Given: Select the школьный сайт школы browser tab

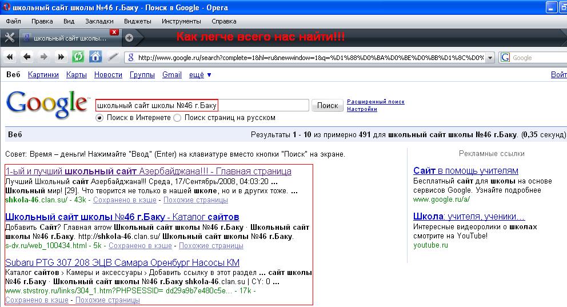Looking at the screenshot, I should 69,38.
